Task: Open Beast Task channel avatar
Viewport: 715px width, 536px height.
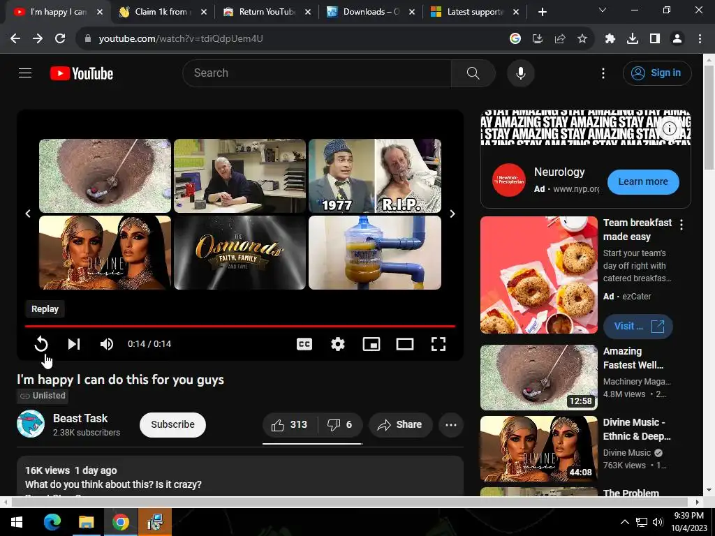Action: (x=31, y=424)
